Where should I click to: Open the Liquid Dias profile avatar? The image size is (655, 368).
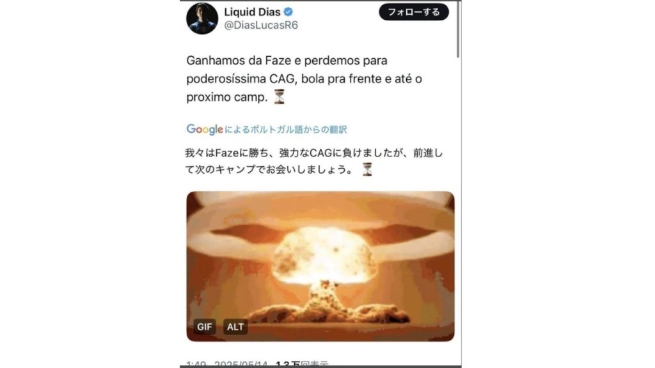click(x=202, y=19)
